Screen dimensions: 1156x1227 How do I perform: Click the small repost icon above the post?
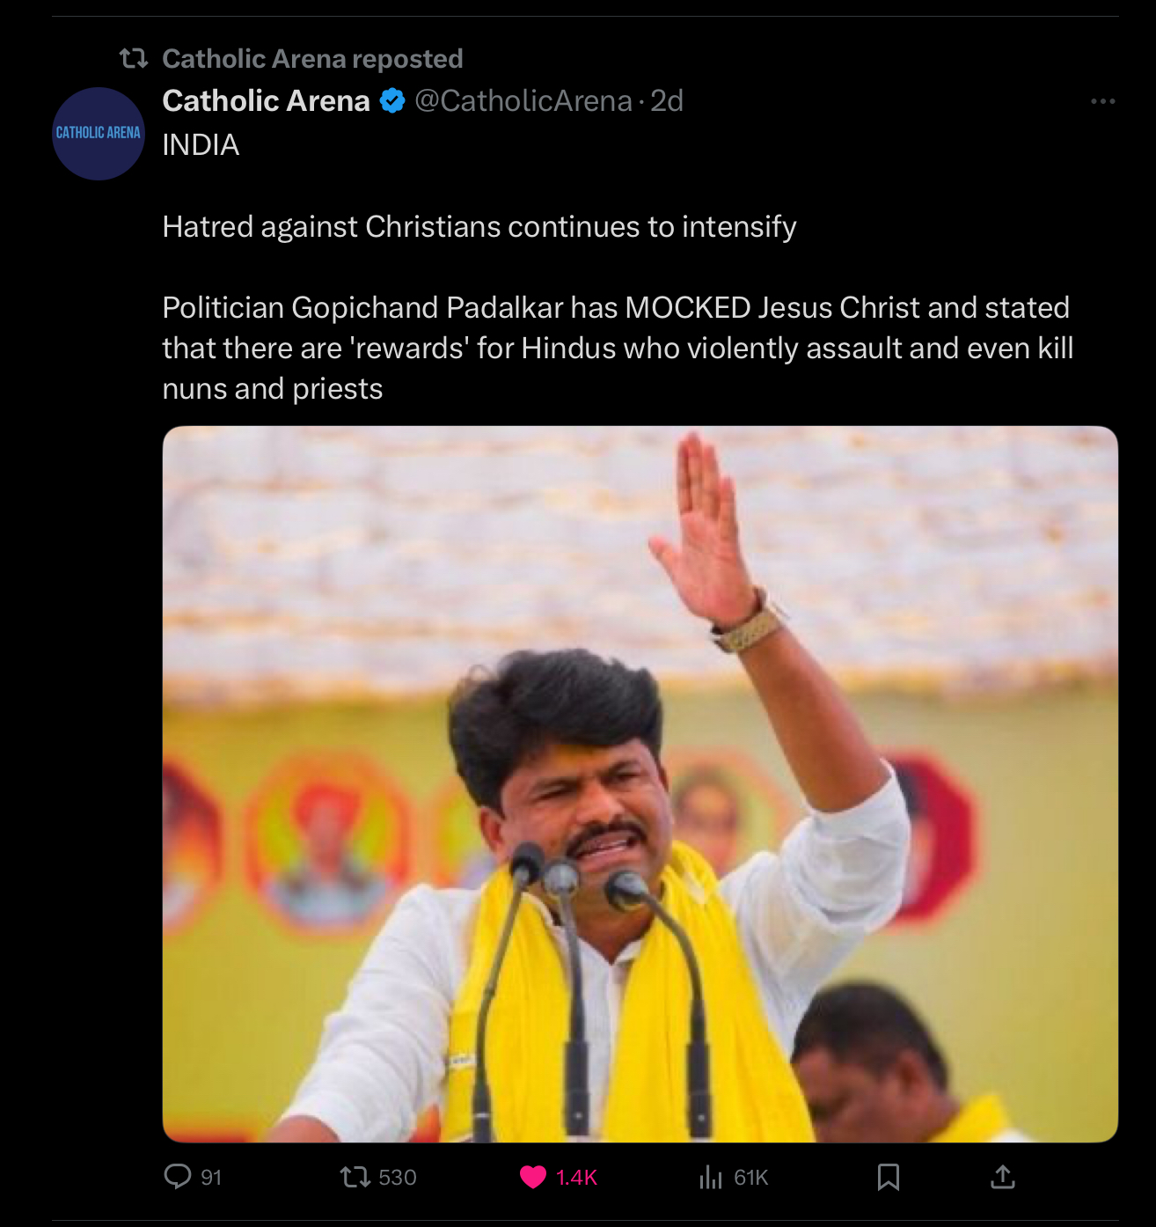134,58
